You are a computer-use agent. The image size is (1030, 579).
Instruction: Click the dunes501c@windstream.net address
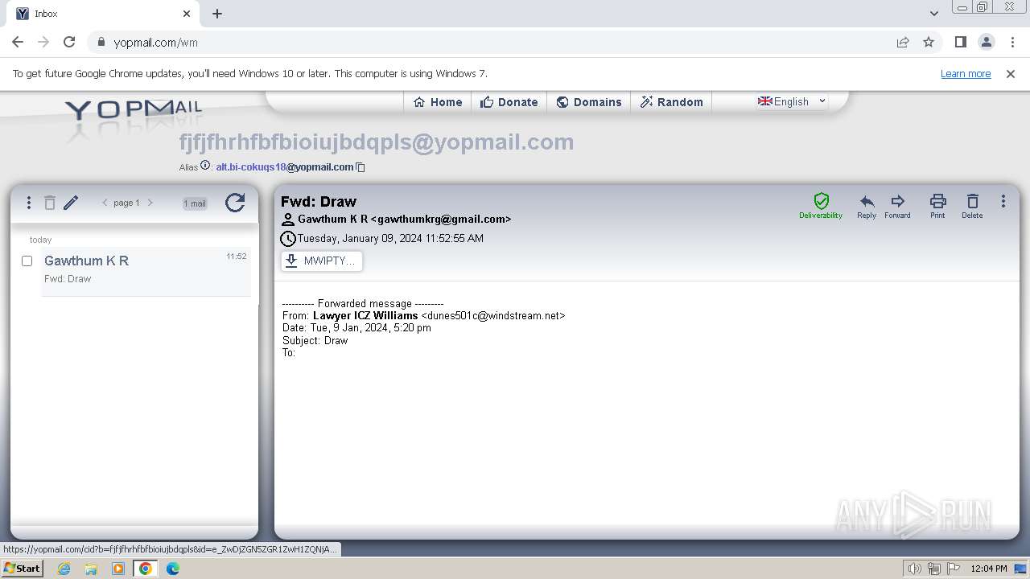[493, 316]
